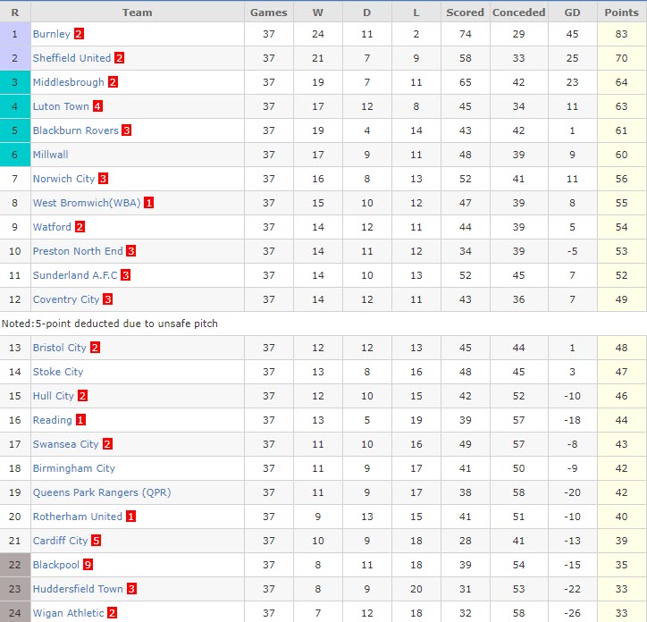Click the Scored column header
Image resolution: width=647 pixels, height=622 pixels.
click(465, 13)
